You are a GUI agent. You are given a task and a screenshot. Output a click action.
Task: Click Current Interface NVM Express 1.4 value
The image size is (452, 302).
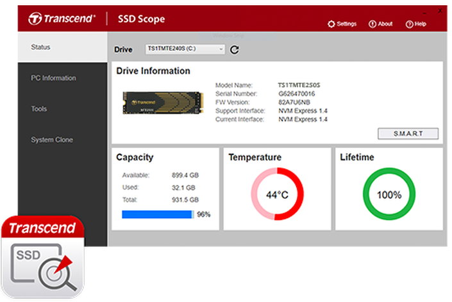[x=303, y=119]
